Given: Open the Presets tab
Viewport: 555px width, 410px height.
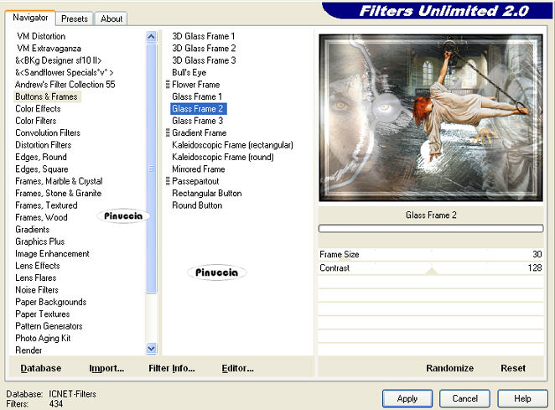Looking at the screenshot, I should tap(75, 18).
